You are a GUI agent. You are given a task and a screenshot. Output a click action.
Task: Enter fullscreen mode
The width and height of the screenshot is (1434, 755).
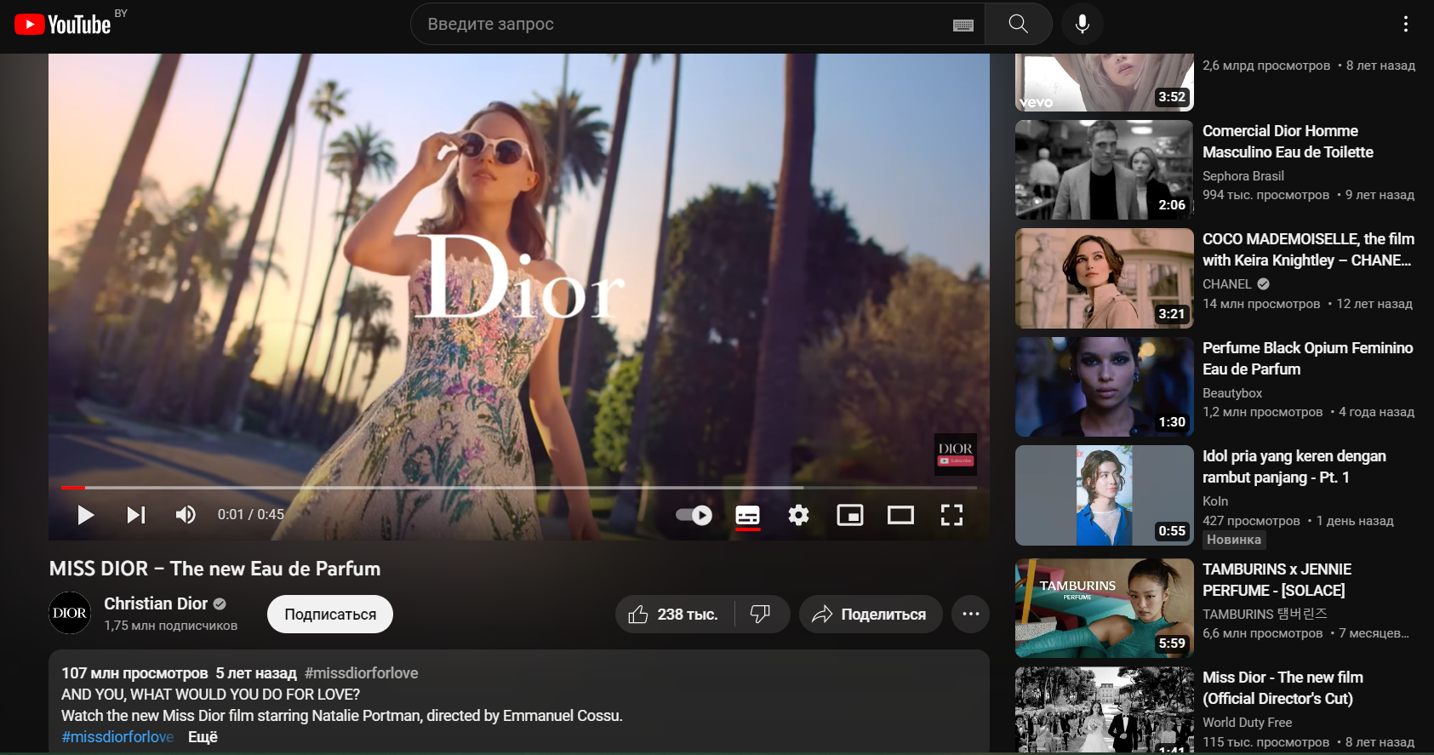(951, 515)
